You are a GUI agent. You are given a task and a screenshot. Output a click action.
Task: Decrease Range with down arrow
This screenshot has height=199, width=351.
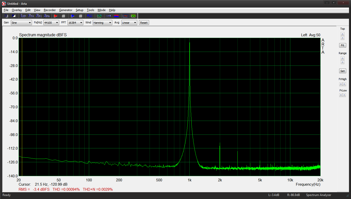point(342,62)
